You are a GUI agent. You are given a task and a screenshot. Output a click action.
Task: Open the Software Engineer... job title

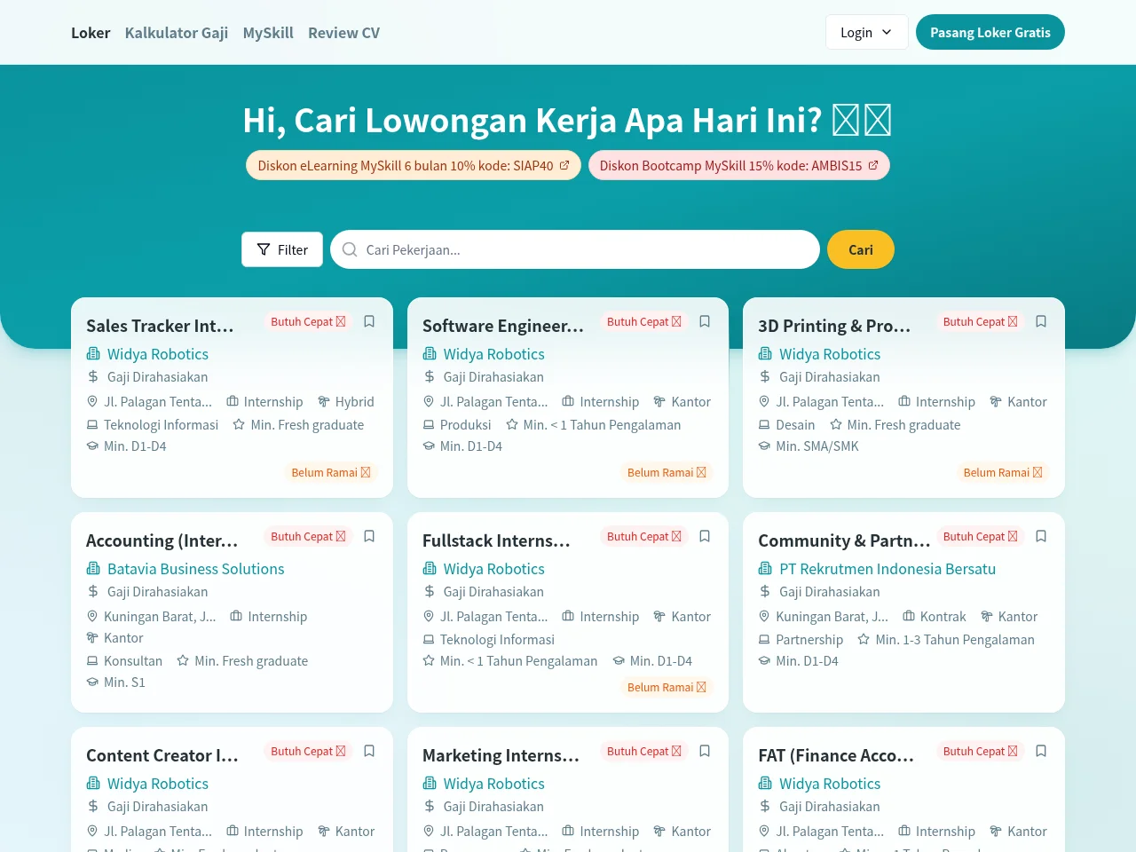pyautogui.click(x=503, y=326)
